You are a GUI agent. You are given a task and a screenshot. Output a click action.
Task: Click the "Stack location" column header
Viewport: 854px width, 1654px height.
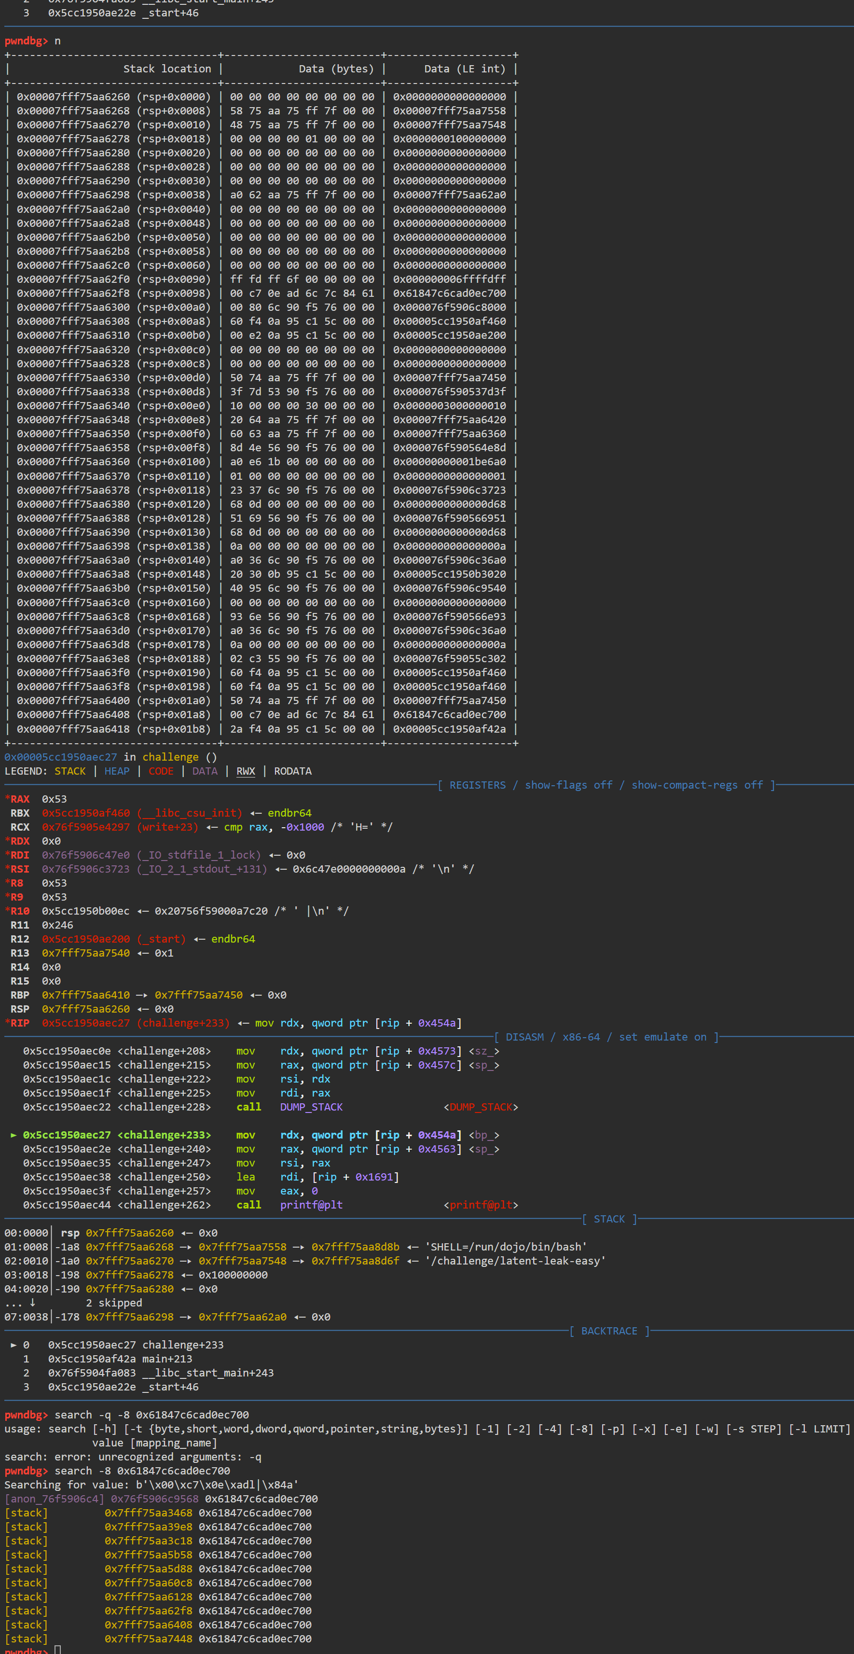click(167, 69)
